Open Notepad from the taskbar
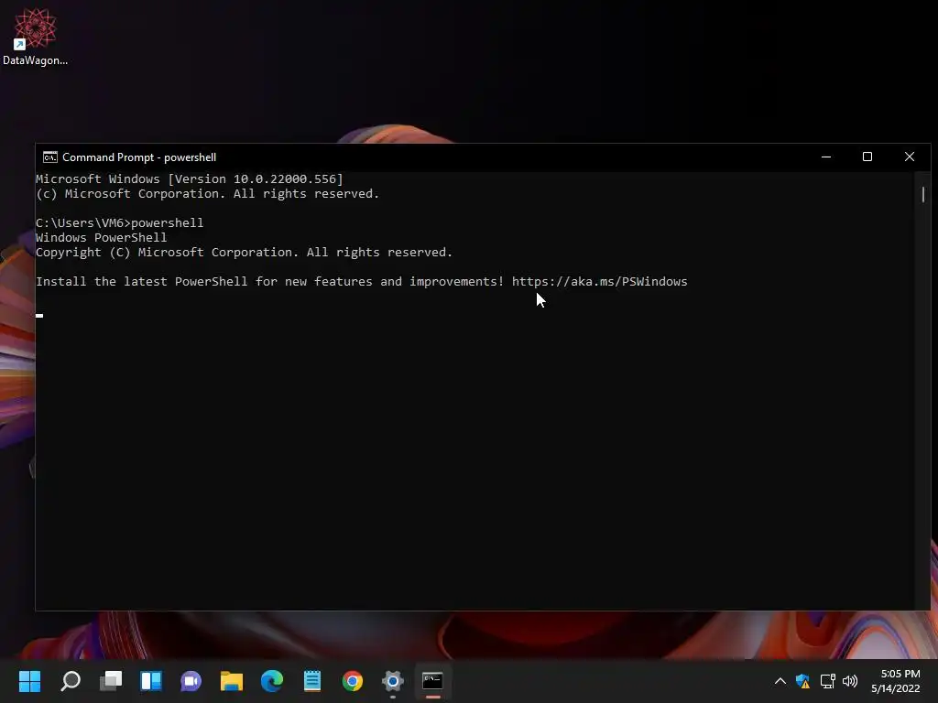 click(312, 681)
